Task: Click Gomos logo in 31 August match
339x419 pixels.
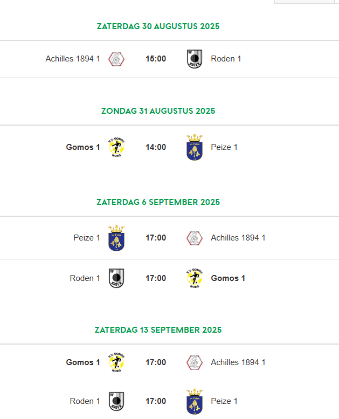Action: pyautogui.click(x=116, y=147)
